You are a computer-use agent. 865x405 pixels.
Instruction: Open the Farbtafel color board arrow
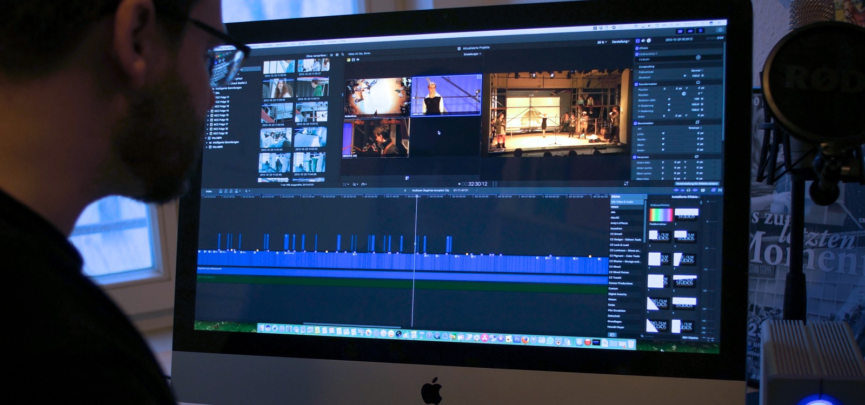(x=698, y=57)
